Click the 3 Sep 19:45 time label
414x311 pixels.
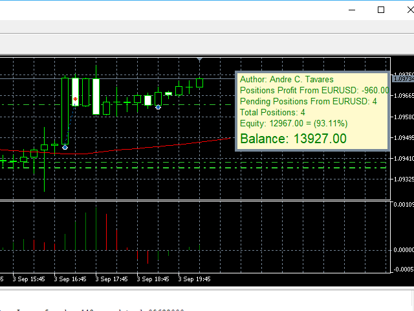(x=194, y=279)
